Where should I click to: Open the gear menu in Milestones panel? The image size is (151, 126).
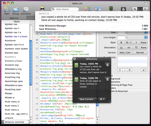click(x=102, y=99)
